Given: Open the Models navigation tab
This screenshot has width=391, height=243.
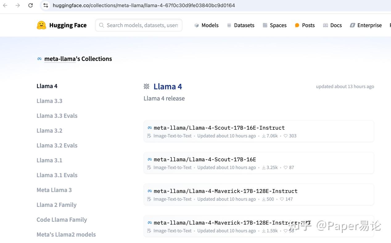Looking at the screenshot, I should (x=206, y=25).
